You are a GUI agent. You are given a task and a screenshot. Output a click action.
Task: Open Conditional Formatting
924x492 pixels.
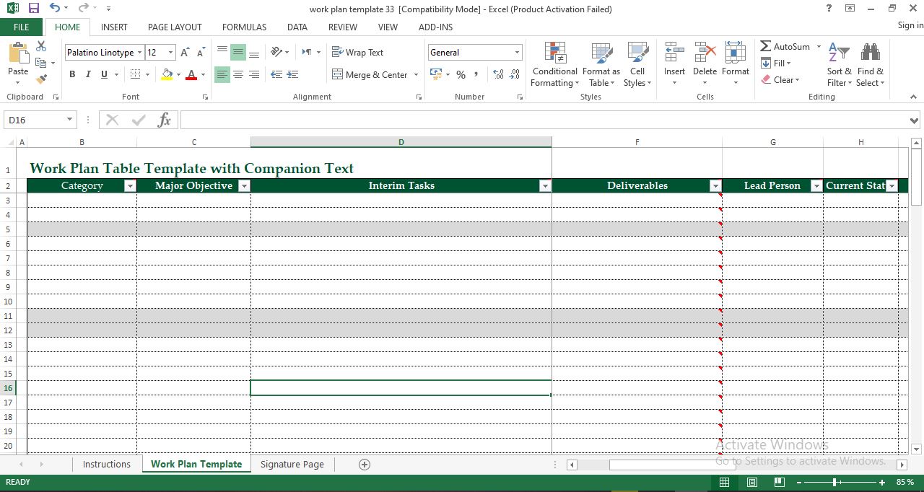click(554, 65)
